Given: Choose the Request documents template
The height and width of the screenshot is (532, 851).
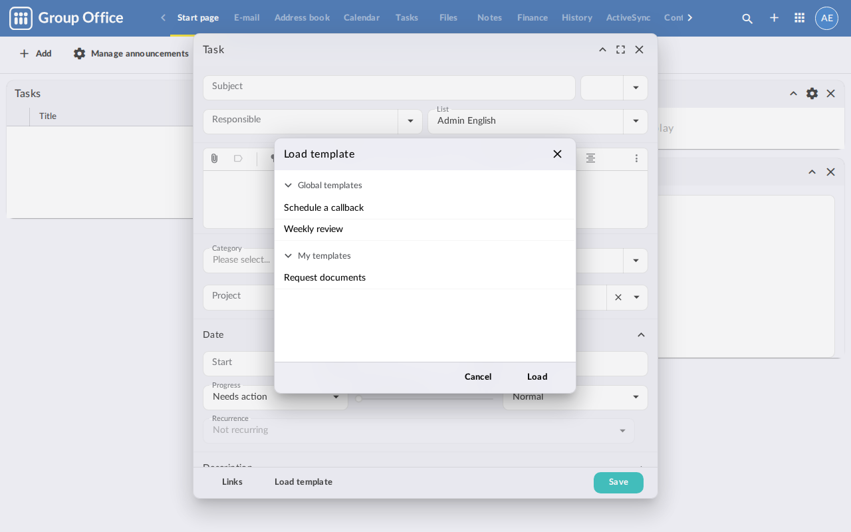Looking at the screenshot, I should pyautogui.click(x=425, y=278).
